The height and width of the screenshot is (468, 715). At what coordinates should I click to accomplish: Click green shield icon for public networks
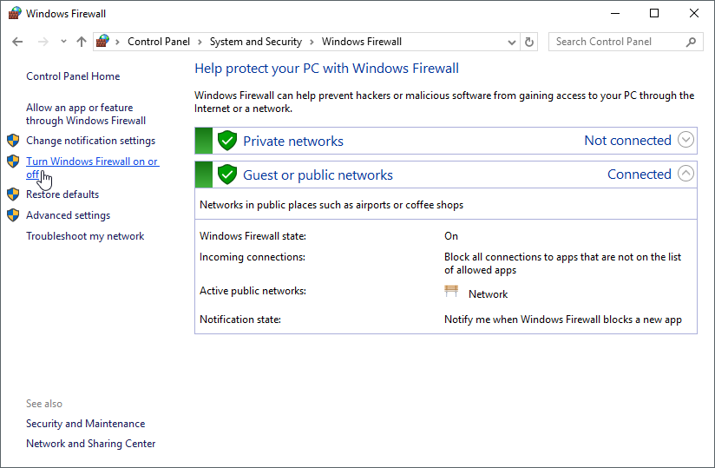tap(227, 175)
